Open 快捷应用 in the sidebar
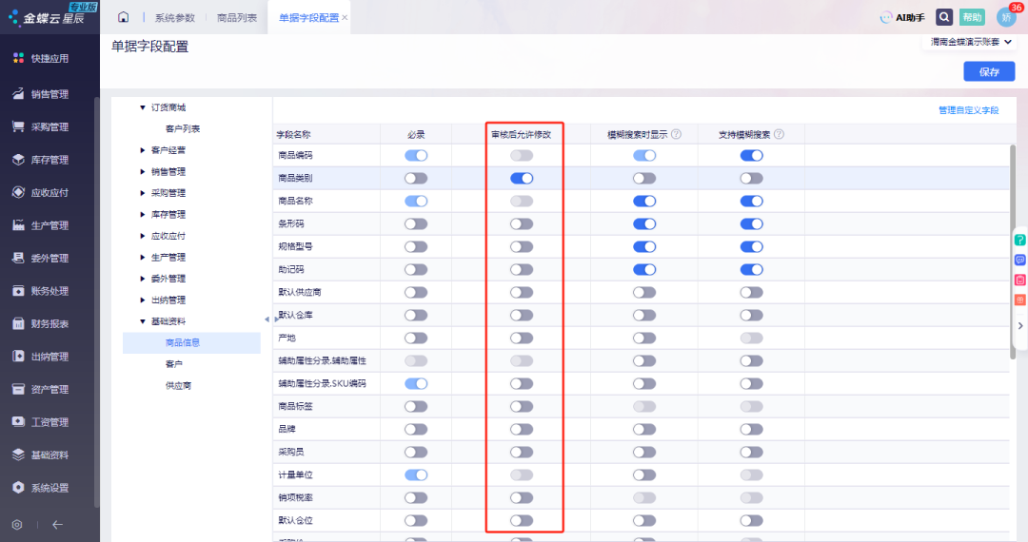 [41, 58]
